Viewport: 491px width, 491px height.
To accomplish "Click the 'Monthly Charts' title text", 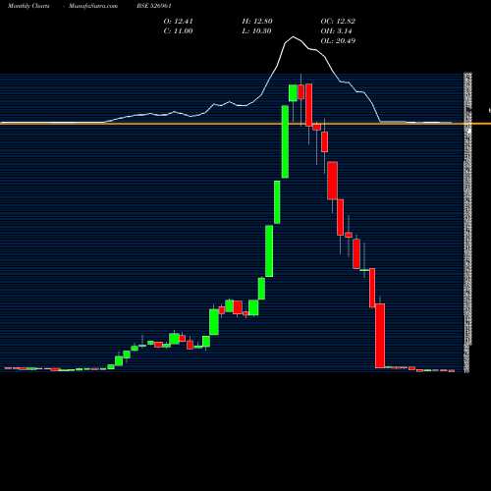I will pos(28,6).
